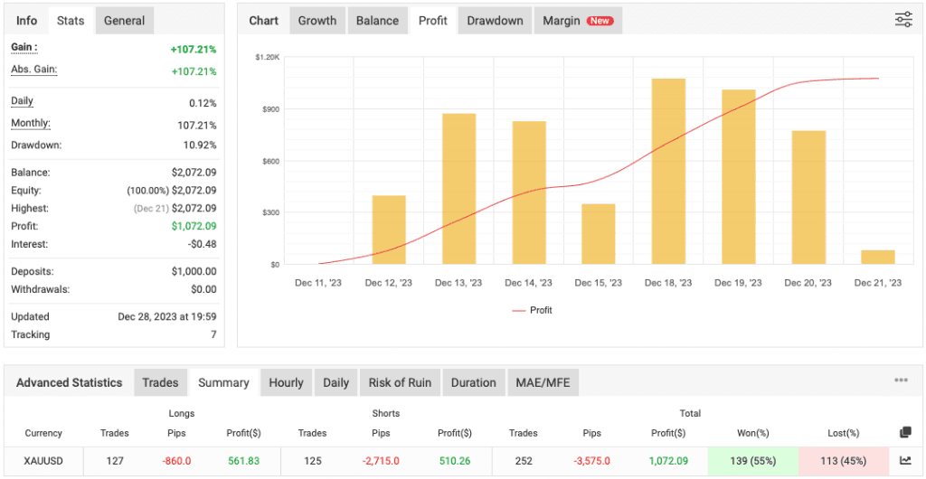The width and height of the screenshot is (926, 479).
Task: Open the MAE/MFE tab
Action: tap(543, 382)
